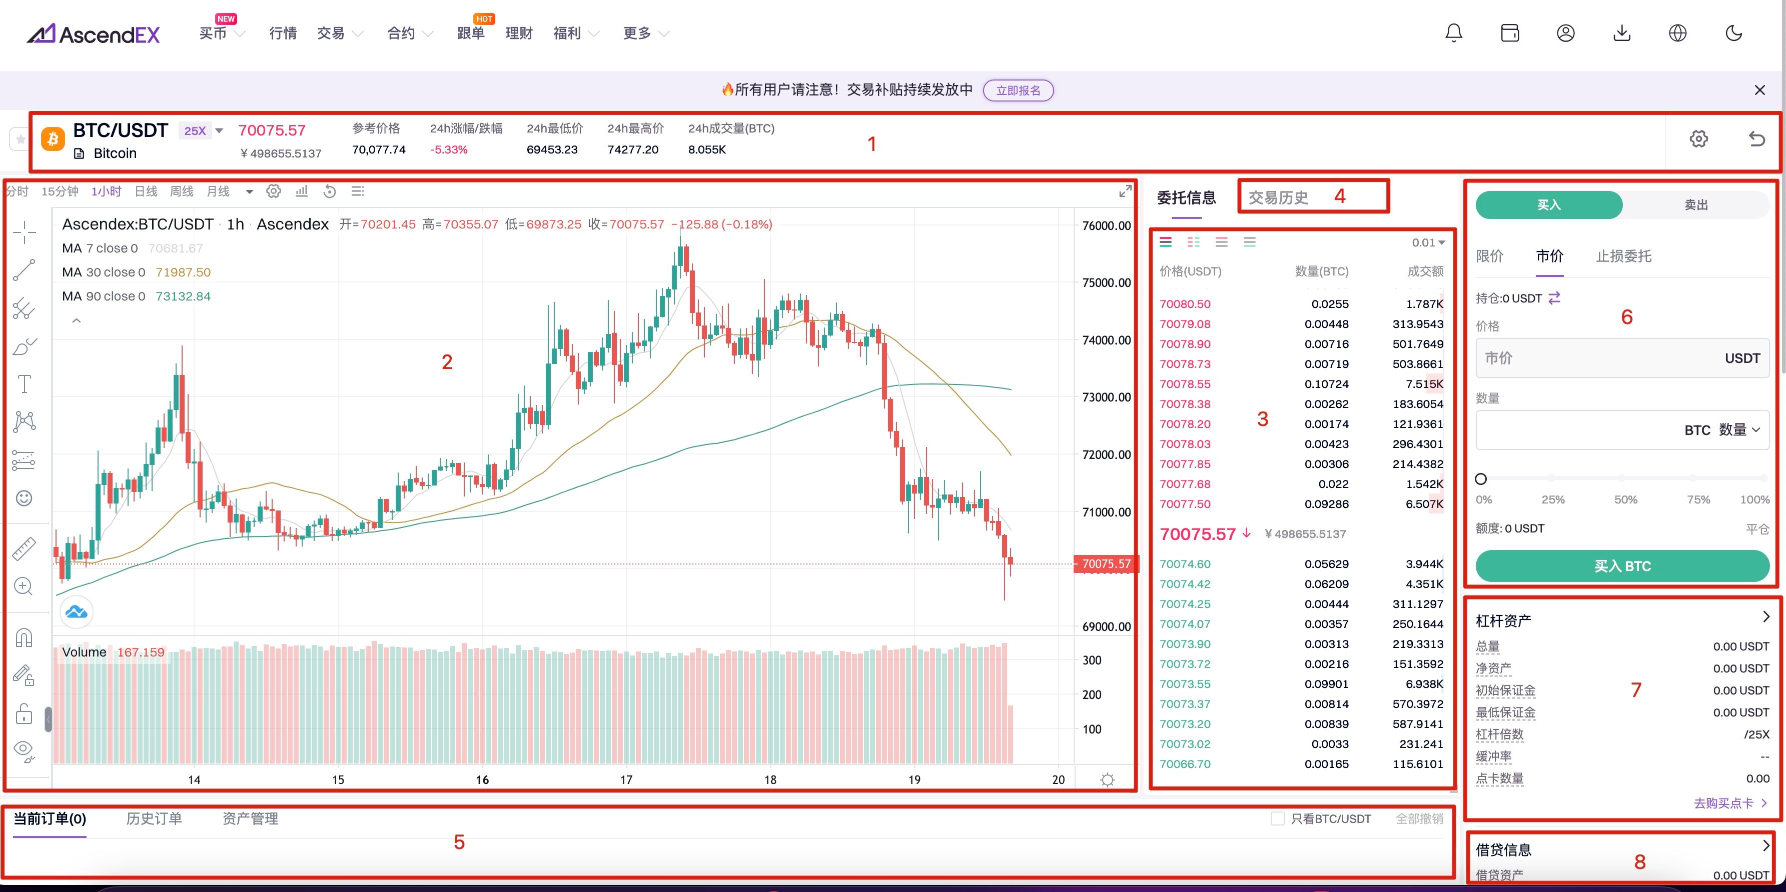The image size is (1786, 892).
Task: Open the wallet icon in header
Action: coord(1509,32)
